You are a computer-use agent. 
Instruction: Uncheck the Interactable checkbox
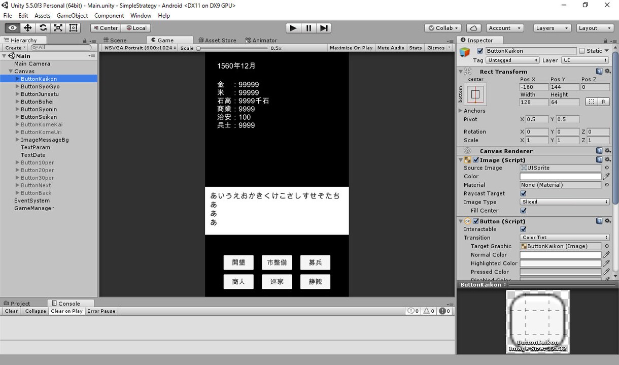pos(524,229)
